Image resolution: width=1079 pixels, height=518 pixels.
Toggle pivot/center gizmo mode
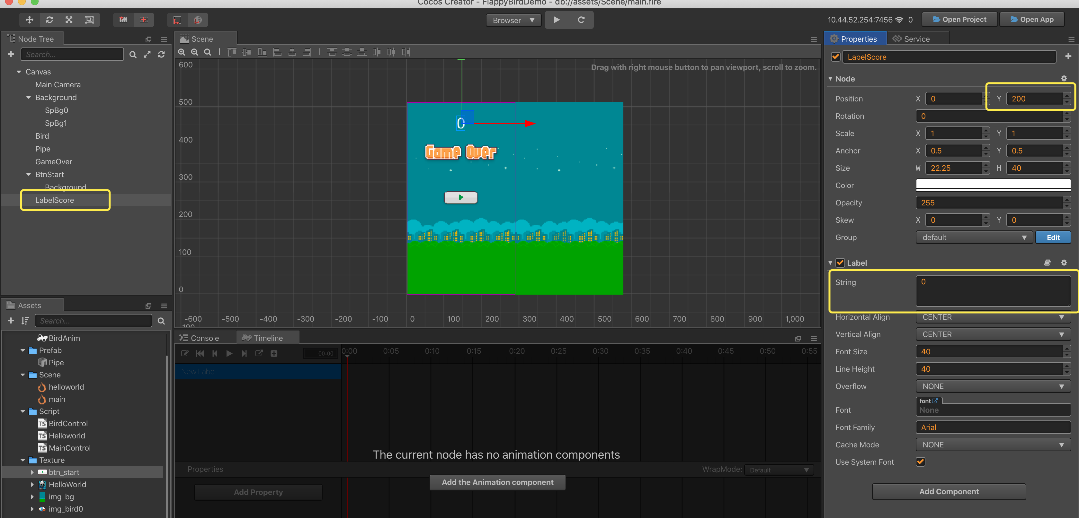(x=123, y=20)
